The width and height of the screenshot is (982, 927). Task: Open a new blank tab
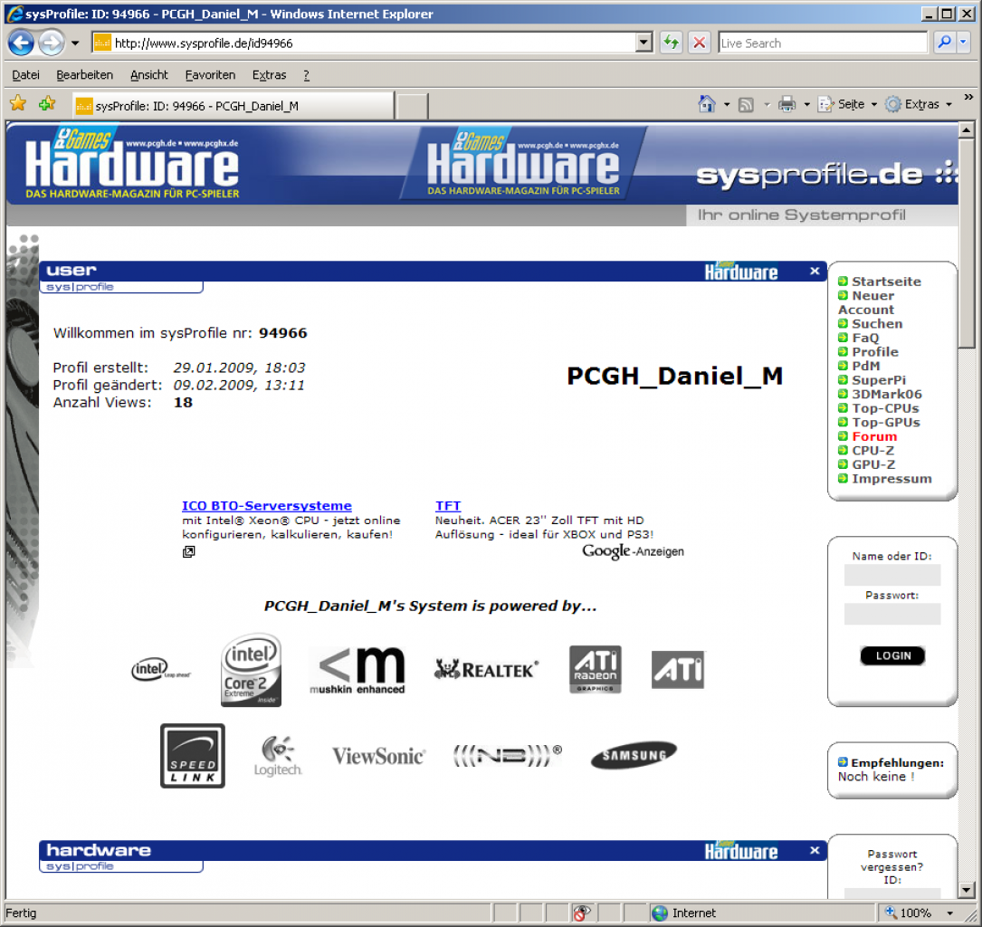[x=412, y=106]
